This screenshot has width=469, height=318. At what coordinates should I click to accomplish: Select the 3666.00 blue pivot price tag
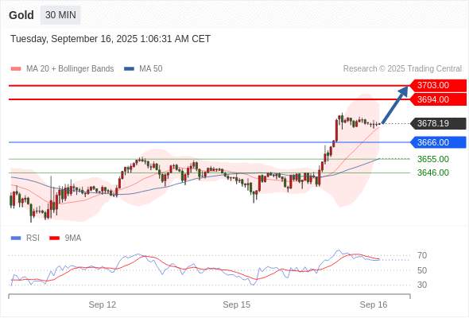point(438,142)
